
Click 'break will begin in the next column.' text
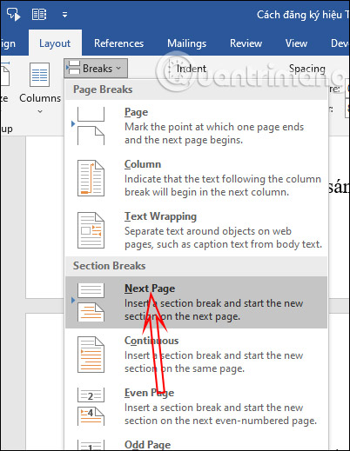(206, 192)
